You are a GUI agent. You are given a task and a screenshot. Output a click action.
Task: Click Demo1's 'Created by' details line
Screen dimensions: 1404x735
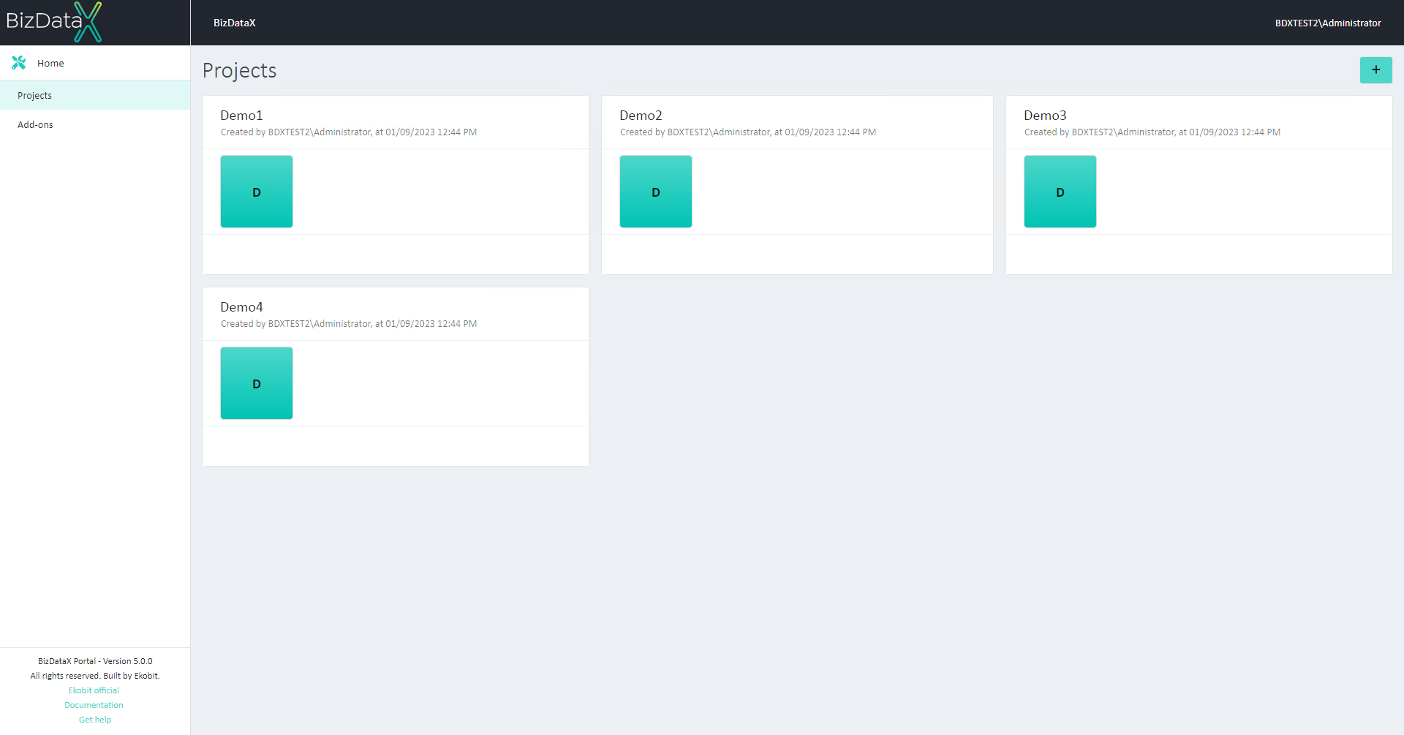349,132
